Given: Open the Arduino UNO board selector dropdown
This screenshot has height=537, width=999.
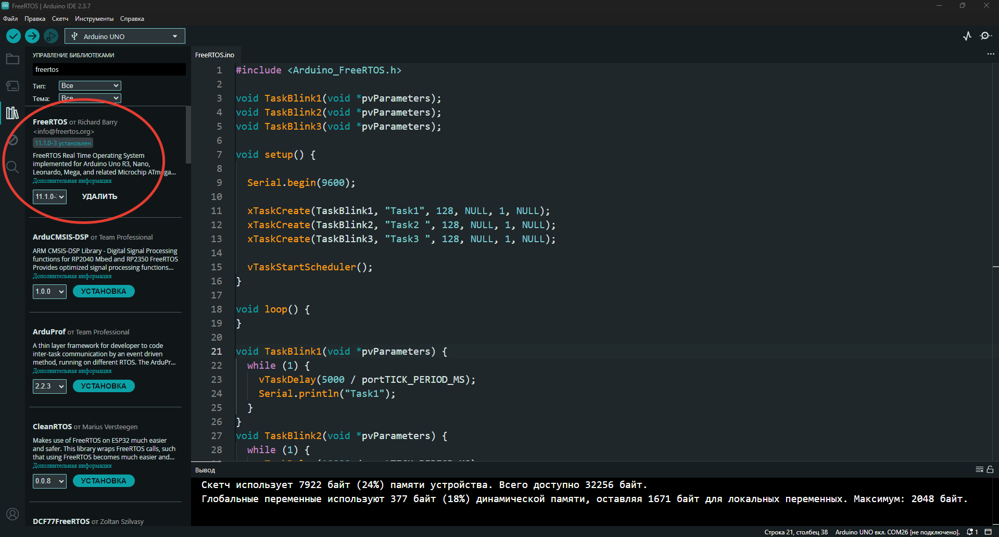Looking at the screenshot, I should 125,36.
